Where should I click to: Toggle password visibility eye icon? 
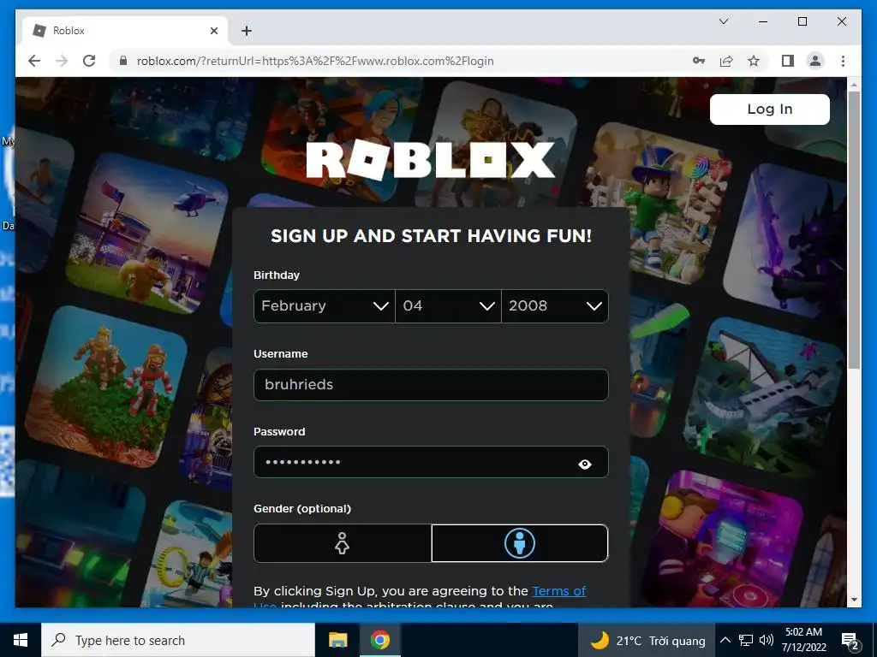tap(585, 464)
